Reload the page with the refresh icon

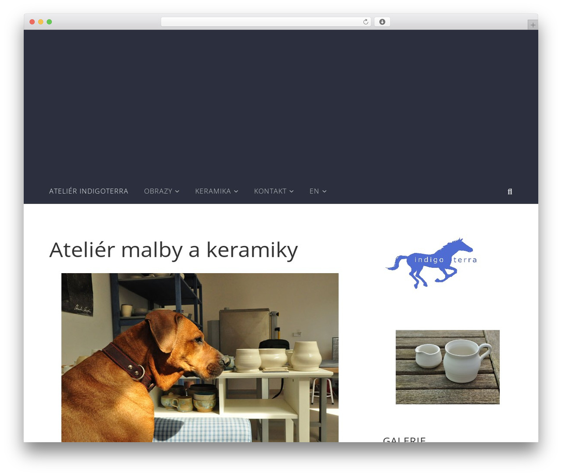(365, 22)
